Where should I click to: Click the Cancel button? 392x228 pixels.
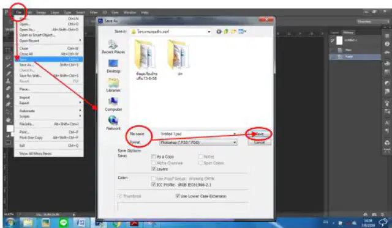[x=259, y=142]
